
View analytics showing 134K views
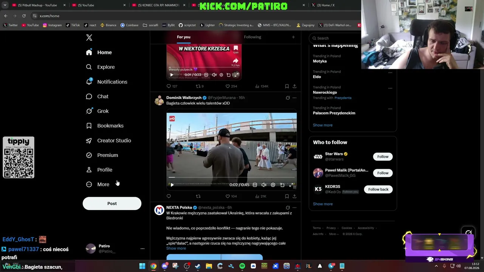(262, 86)
